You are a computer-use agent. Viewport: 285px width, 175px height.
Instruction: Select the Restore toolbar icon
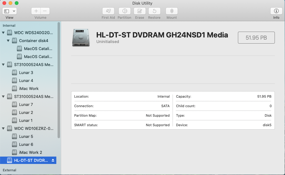coord(154,11)
